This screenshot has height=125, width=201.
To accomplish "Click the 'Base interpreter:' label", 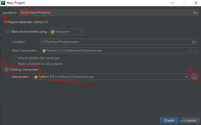I will click(x=25, y=51).
